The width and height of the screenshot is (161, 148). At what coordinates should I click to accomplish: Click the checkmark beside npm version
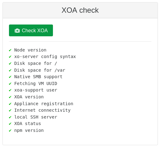[10, 131]
